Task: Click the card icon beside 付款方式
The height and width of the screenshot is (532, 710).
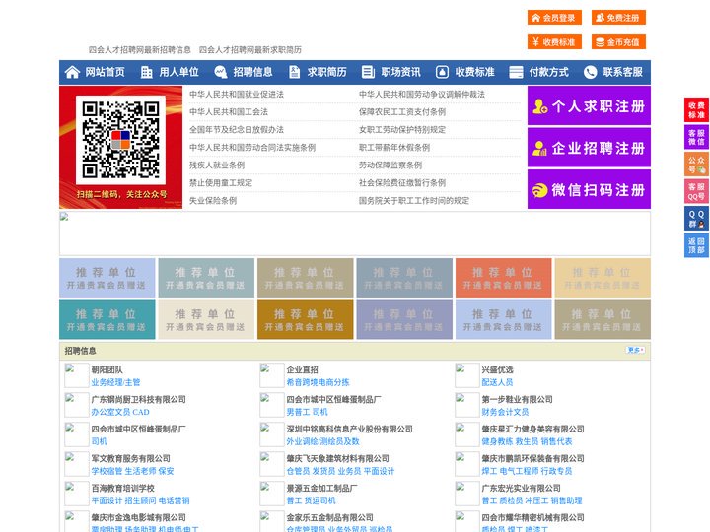Action: [516, 72]
